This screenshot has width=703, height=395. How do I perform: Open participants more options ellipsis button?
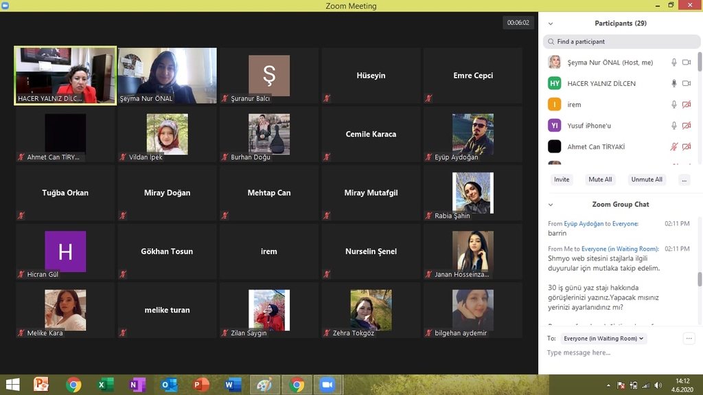[683, 179]
